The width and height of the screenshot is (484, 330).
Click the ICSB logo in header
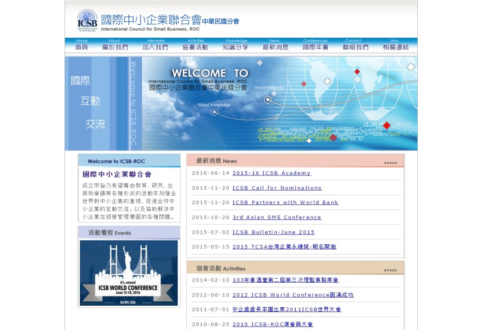(88, 21)
